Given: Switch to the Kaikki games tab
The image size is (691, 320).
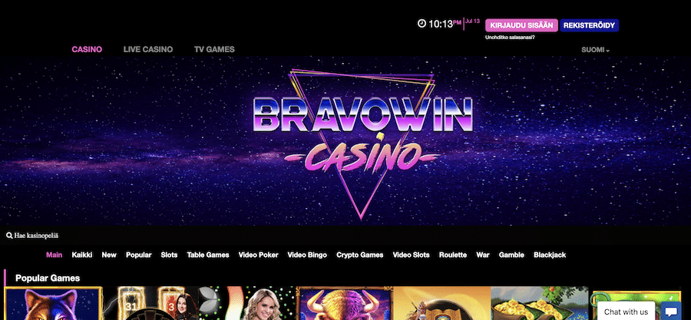Looking at the screenshot, I should point(82,255).
